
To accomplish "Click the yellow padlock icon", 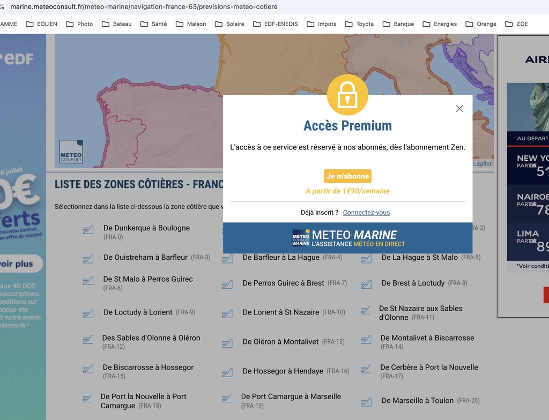I will click(x=347, y=95).
